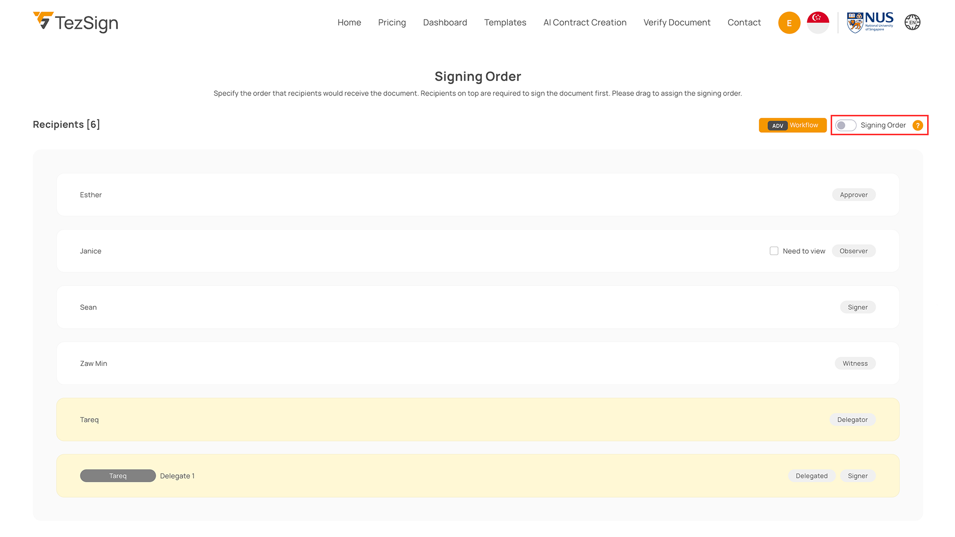Click Janice's Observer role tag
The width and height of the screenshot is (955, 537).
pyautogui.click(x=854, y=251)
